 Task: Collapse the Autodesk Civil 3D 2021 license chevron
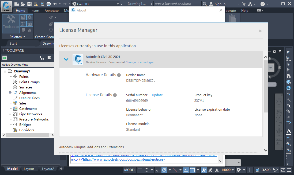66,59
